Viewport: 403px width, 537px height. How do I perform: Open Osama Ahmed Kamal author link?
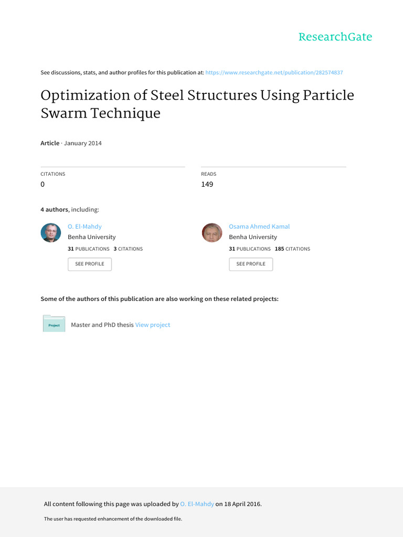(259, 227)
